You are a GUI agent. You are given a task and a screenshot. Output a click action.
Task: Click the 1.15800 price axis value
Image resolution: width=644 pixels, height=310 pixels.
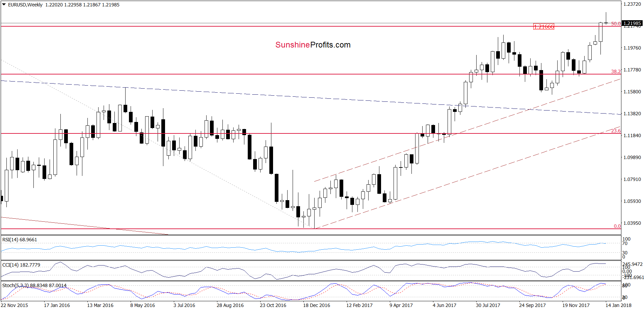pyautogui.click(x=632, y=92)
